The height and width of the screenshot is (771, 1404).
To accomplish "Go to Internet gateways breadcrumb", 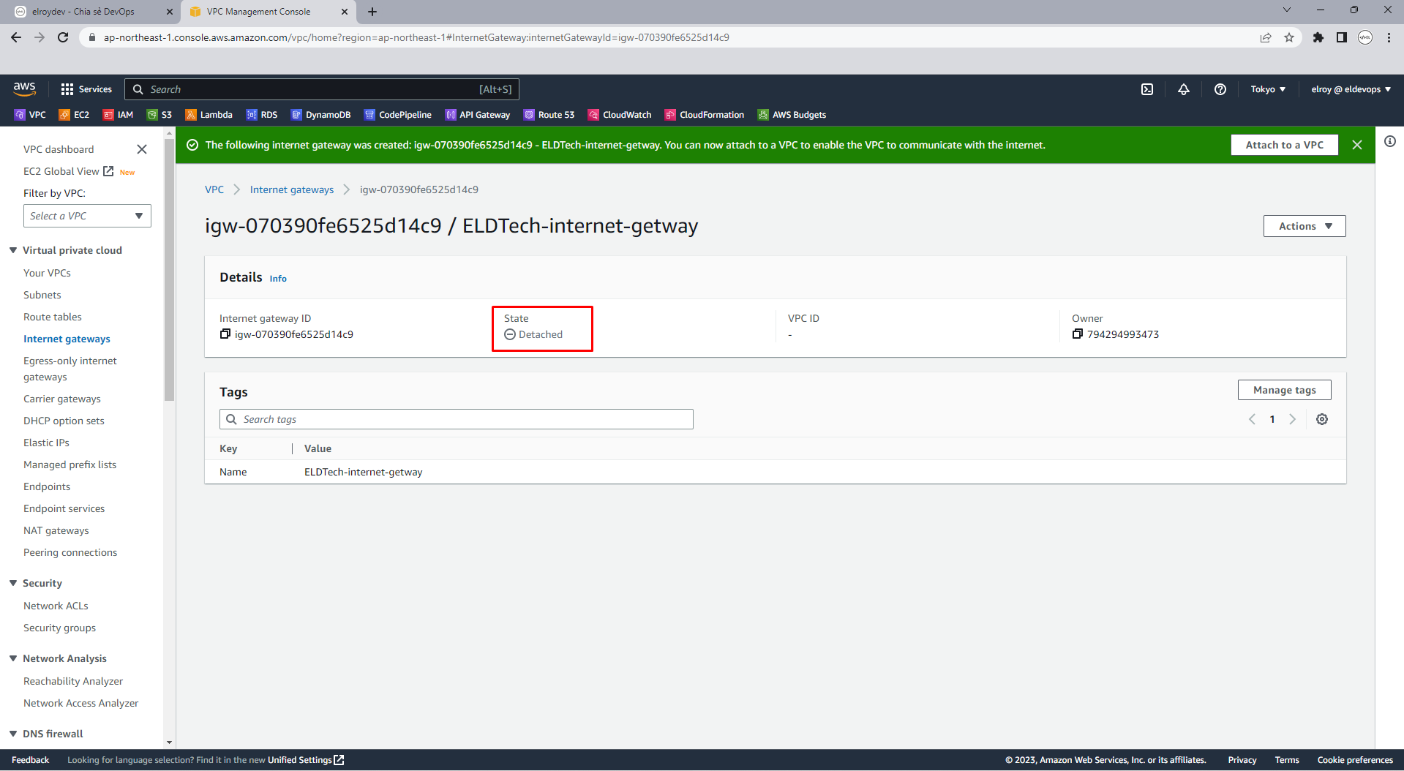I will coord(292,189).
